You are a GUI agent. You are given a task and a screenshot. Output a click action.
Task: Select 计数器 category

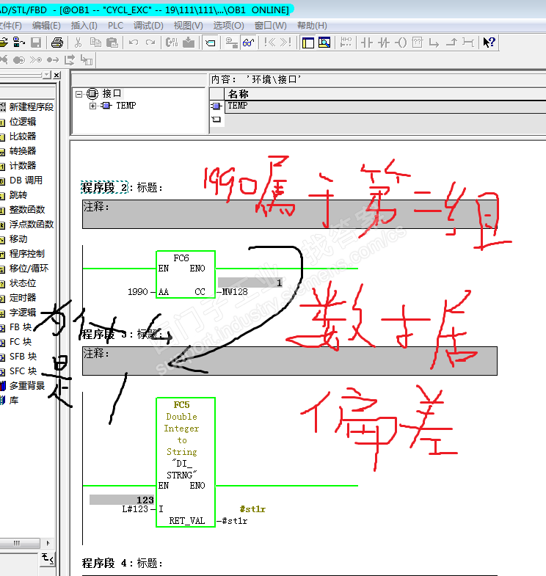coord(23,166)
